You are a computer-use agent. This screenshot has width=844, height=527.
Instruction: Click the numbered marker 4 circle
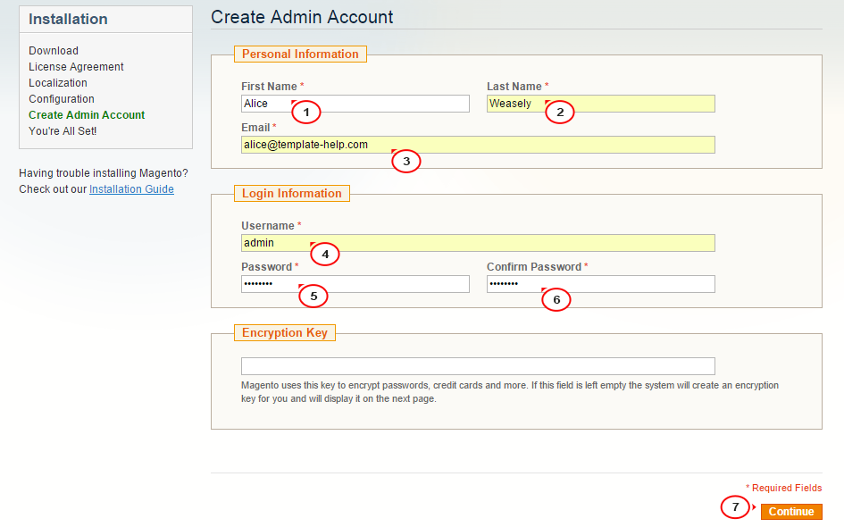[324, 254]
